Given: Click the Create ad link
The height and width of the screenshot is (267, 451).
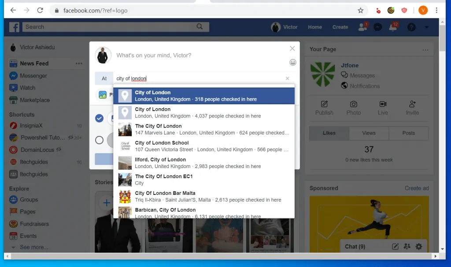Looking at the screenshot, I should coord(417,188).
